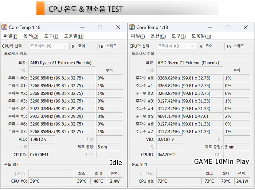Expand processor selection dropdown in right window

[192, 46]
